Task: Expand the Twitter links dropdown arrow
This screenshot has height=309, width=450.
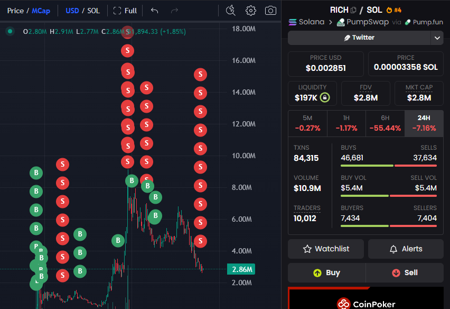Action: (437, 38)
